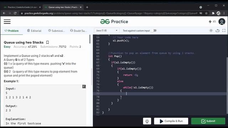Open browser extensions puzzle icon
This screenshot has height=128, width=228.
click(x=213, y=13)
